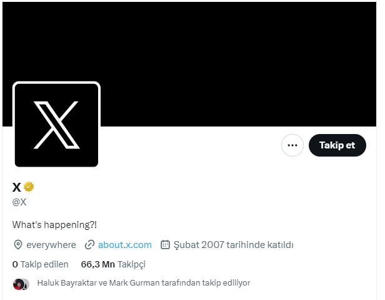Click the X display name
The width and height of the screenshot is (385, 300).
(x=16, y=187)
